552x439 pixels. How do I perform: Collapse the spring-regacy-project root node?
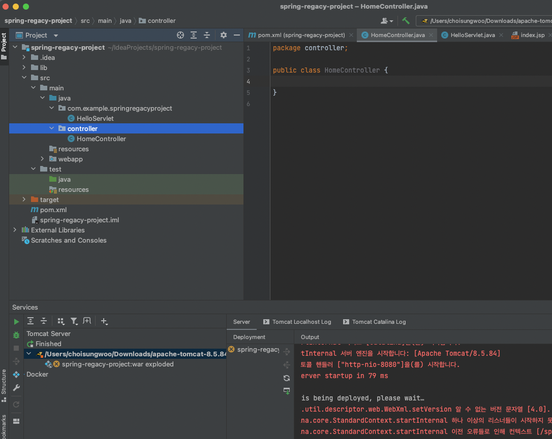[15, 47]
